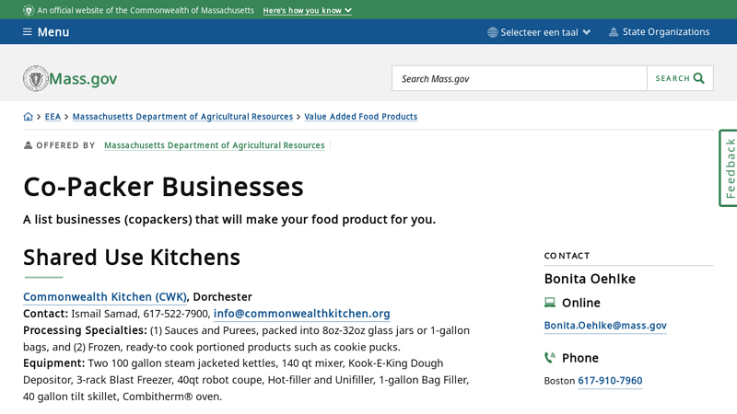Call Boston number 617-910-7960

(610, 381)
